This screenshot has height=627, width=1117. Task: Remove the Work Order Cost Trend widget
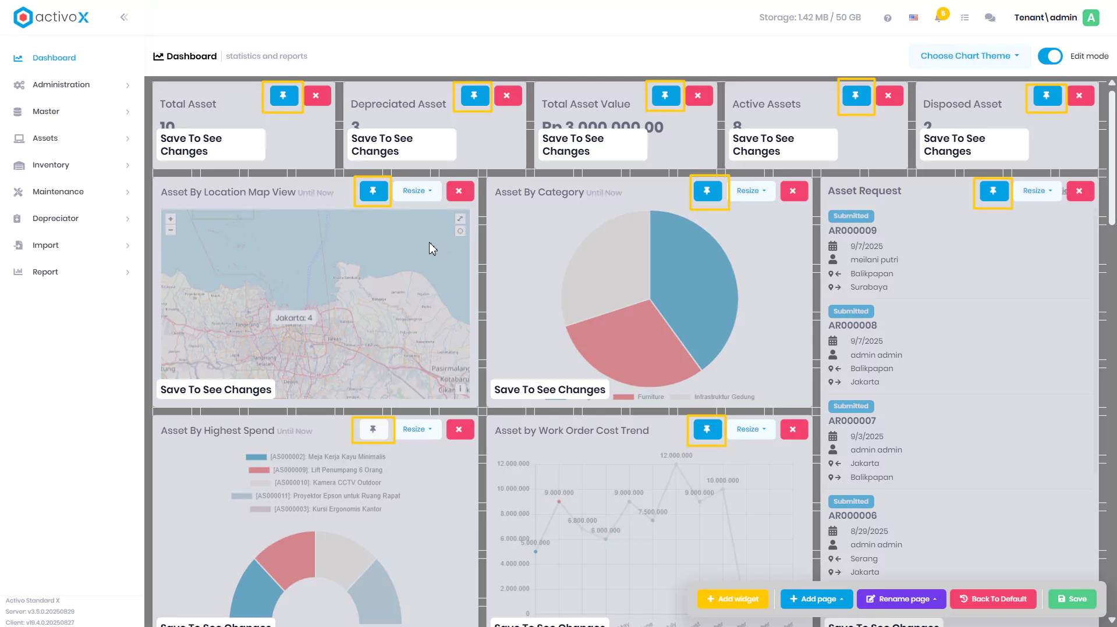793,429
